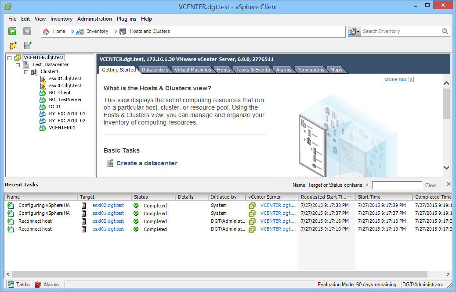
Task: Click the VCENTER.dgt.test root icon in the tree
Action: [x=18, y=58]
